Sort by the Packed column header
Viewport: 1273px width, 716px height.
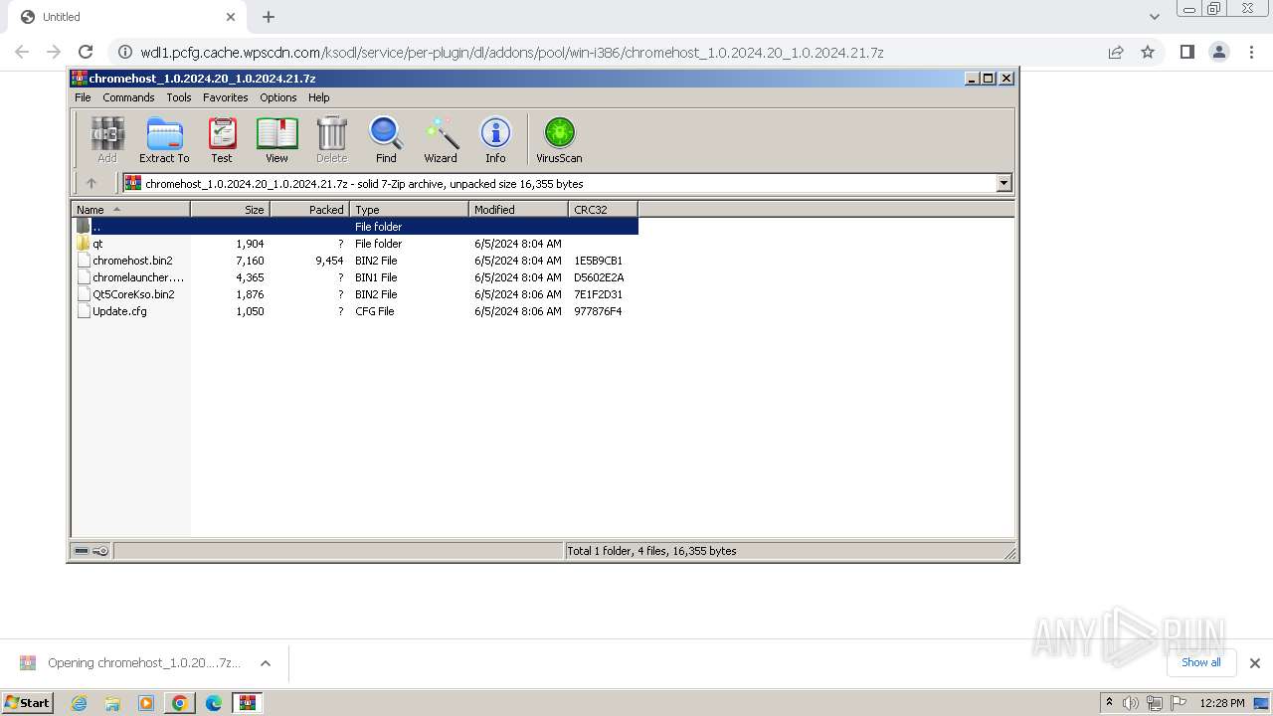coord(309,209)
